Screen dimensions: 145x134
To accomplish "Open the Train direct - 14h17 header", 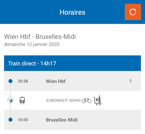I will click(x=72, y=63).
